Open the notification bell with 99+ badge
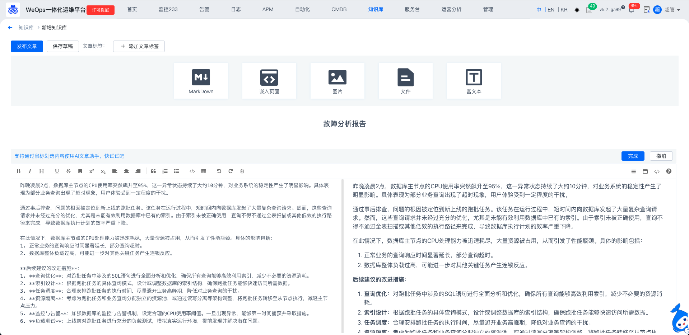This screenshot has height=335, width=689. point(631,10)
